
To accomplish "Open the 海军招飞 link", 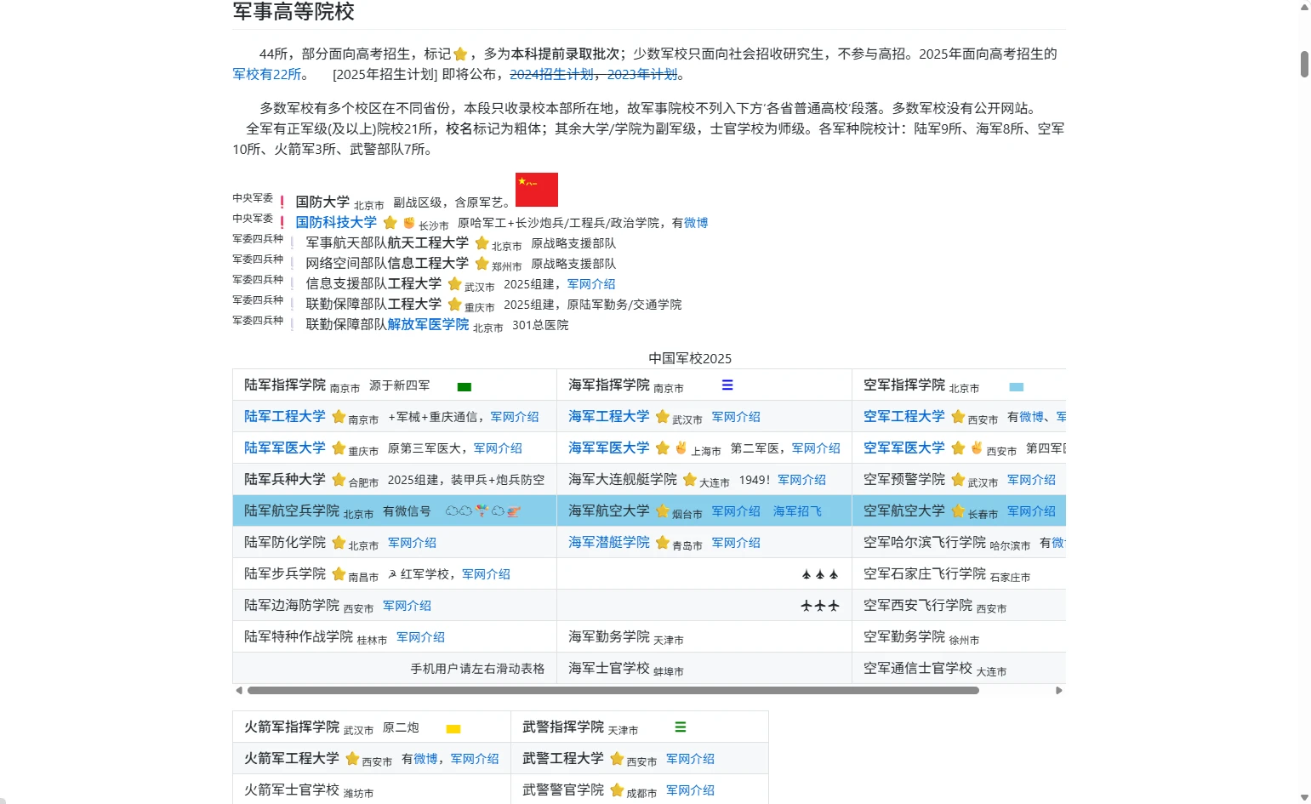I will click(x=797, y=511).
